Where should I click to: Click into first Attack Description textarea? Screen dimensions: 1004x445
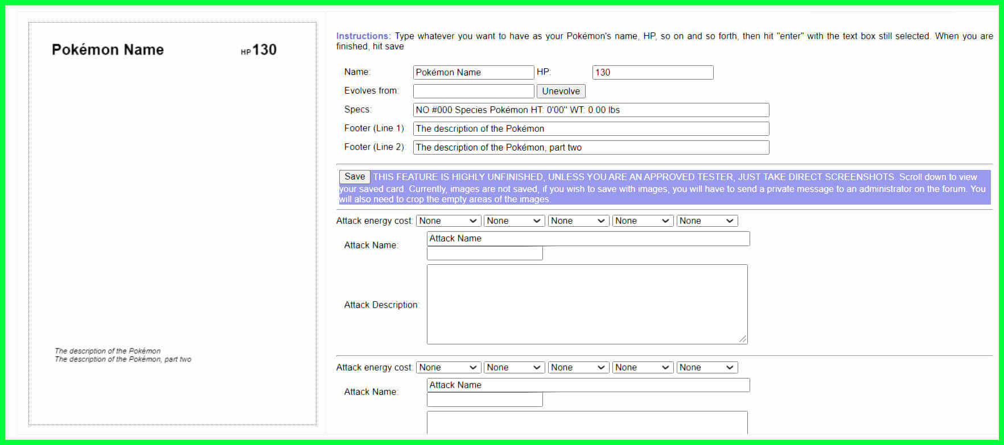pos(587,304)
